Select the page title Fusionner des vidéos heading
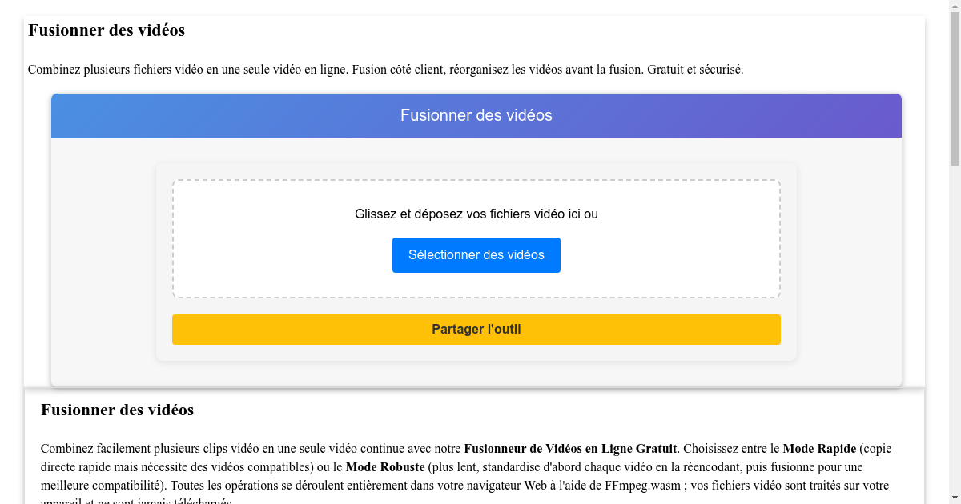 [106, 30]
